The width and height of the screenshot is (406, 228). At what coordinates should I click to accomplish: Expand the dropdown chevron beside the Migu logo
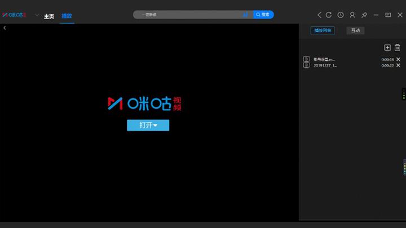[x=37, y=15]
